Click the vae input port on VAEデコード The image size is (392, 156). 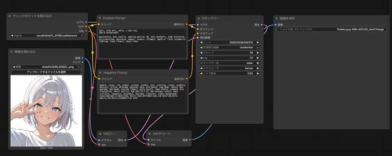(149, 144)
